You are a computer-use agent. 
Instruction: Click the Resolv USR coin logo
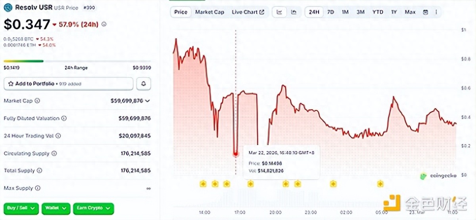pyautogui.click(x=8, y=7)
